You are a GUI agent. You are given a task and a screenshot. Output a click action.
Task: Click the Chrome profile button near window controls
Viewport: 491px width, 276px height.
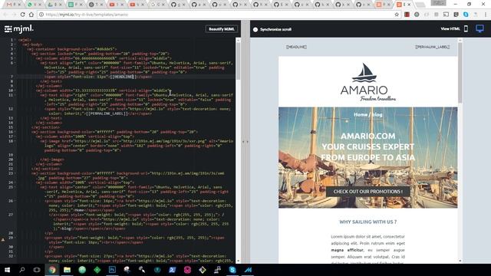pos(438,3)
